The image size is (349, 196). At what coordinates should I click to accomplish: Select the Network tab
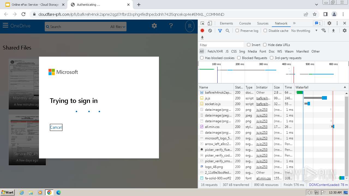(x=281, y=23)
